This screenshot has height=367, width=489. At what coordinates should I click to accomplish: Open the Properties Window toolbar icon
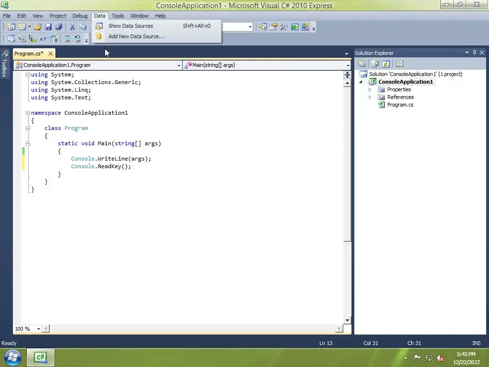click(x=274, y=27)
